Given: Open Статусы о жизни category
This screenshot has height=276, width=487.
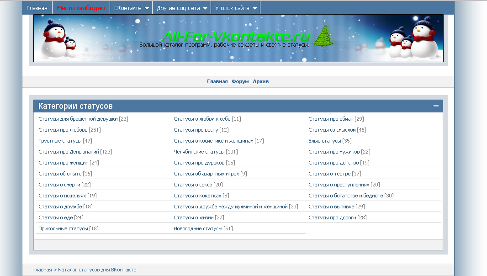Looking at the screenshot, I should (x=194, y=218).
